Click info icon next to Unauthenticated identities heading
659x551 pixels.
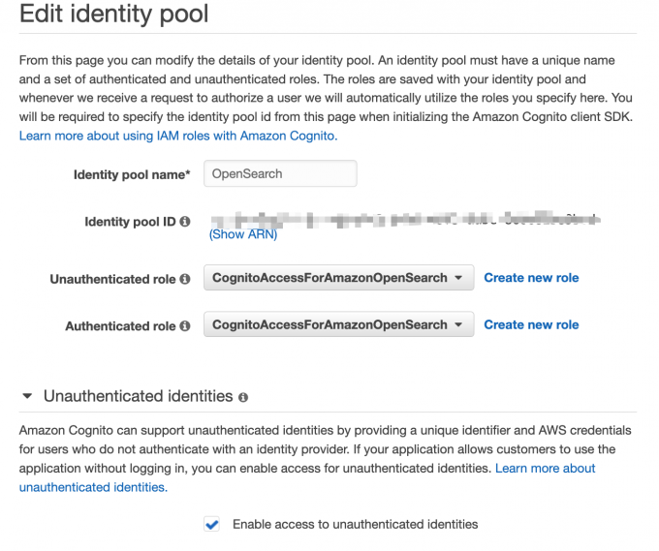(x=243, y=397)
